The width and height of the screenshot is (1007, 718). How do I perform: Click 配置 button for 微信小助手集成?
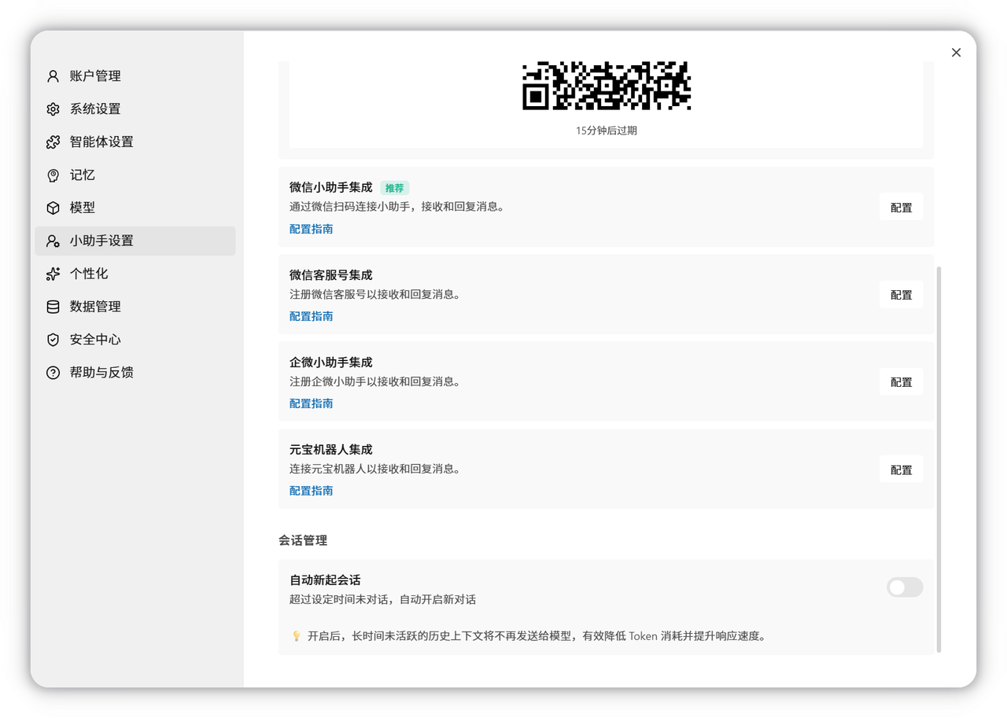click(x=901, y=208)
